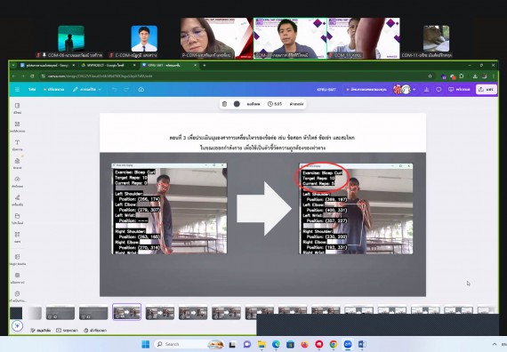Screen dimensions: 507x352
Task: Open the Design panel in Canva sidebar
Action: (18, 108)
